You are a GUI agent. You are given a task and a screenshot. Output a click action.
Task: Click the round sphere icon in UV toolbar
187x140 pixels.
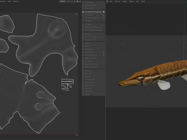(x=78, y=2)
